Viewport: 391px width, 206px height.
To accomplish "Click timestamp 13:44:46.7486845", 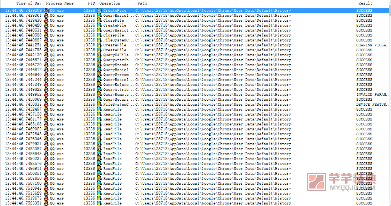I will click(x=23, y=154).
